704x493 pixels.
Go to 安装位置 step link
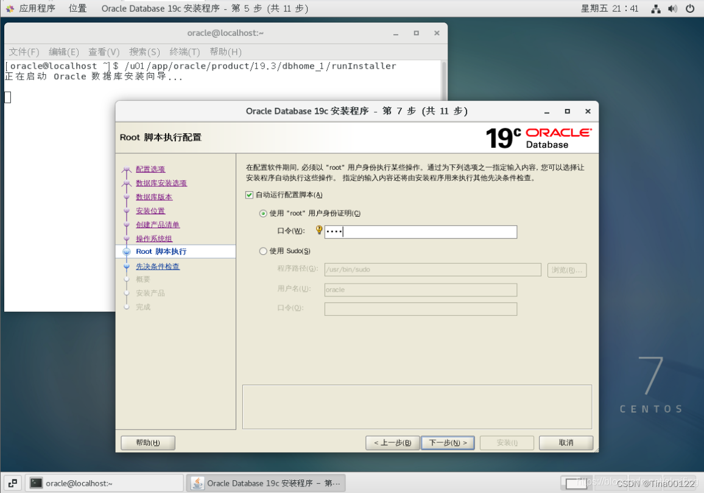point(150,211)
